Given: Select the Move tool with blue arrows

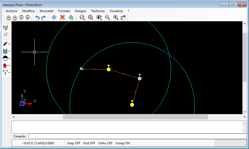Looking at the screenshot, I should click(x=54, y=17).
